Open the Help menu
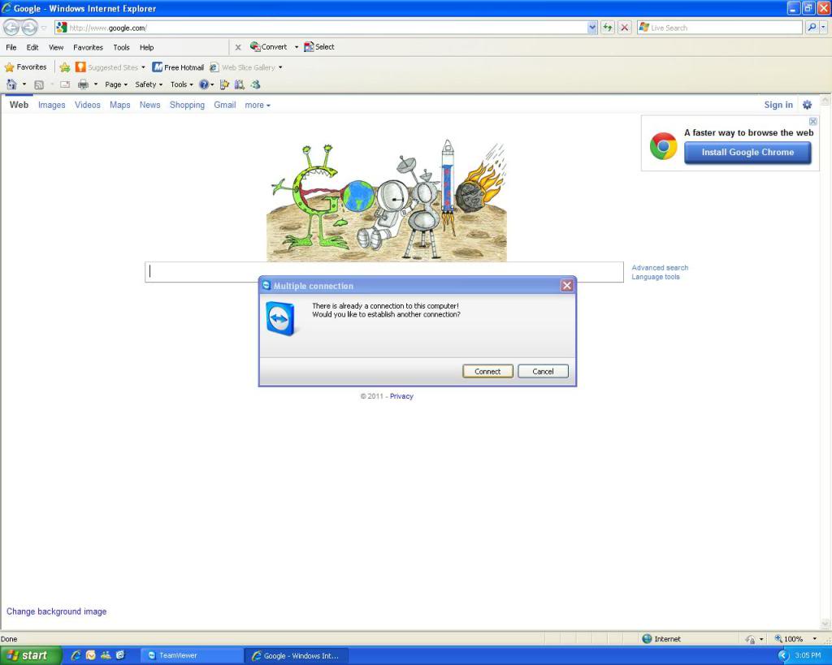Screen dimensions: 832x665 click(146, 47)
